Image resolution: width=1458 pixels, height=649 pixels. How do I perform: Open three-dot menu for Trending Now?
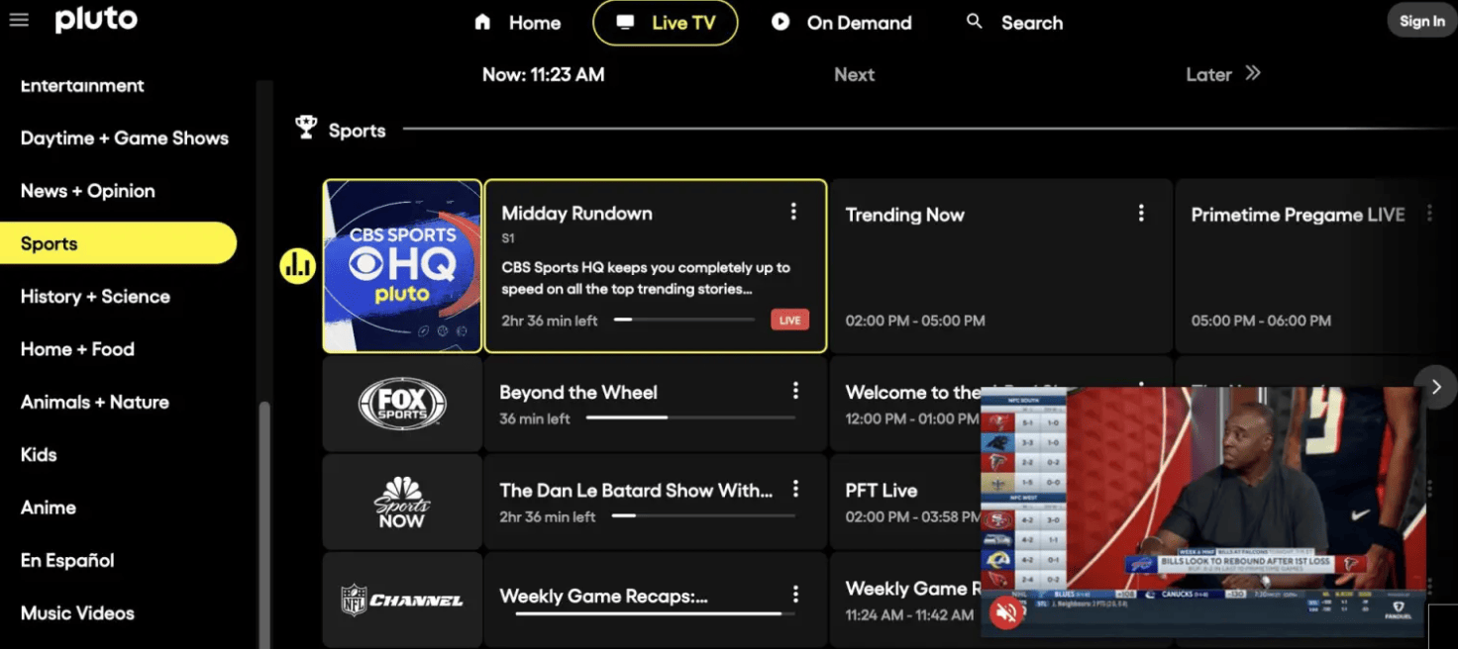[1141, 213]
